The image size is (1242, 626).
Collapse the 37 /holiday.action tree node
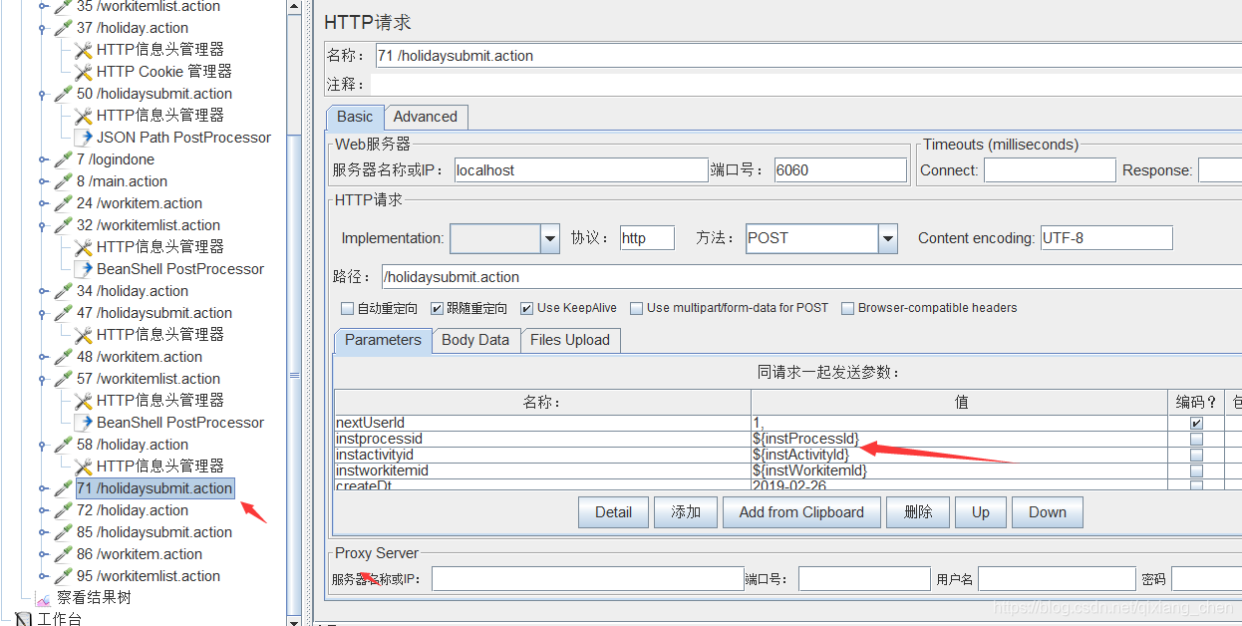pyautogui.click(x=43, y=28)
